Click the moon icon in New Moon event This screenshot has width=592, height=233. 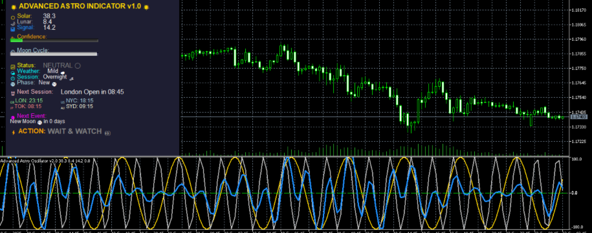click(39, 122)
